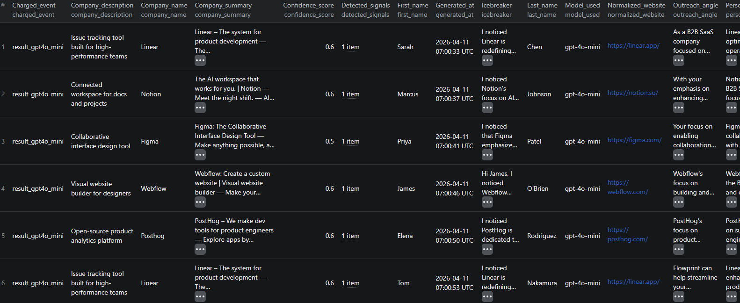Screen dimensions: 740x303
Task: Expand detected signals '1 item' in Figma row
Action: click(350, 141)
